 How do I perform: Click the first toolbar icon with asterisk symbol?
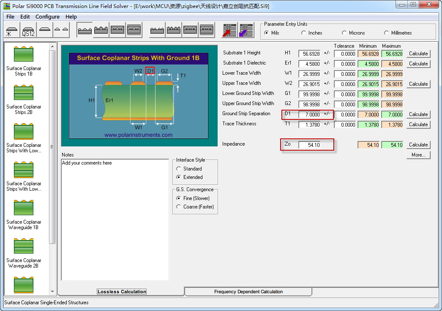tap(12, 30)
